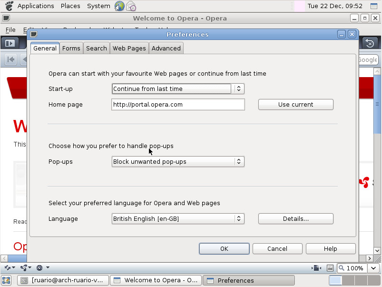Open the Language combo box
Image resolution: width=382 pixels, height=287 pixels.
[178, 218]
